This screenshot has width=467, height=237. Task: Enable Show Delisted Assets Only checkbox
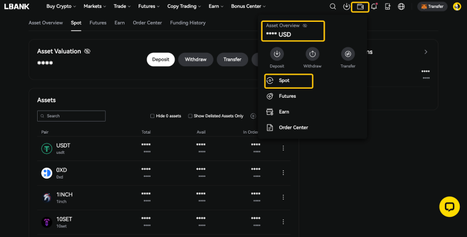coord(190,116)
